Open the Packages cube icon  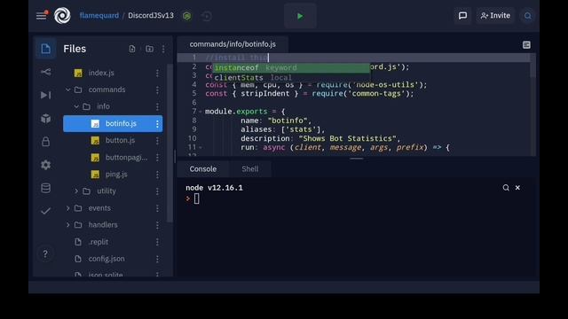pos(45,118)
